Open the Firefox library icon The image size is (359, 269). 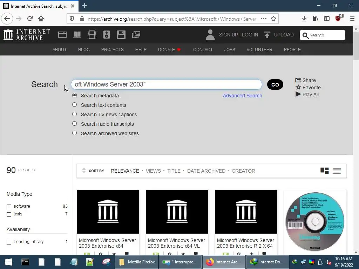tap(316, 19)
